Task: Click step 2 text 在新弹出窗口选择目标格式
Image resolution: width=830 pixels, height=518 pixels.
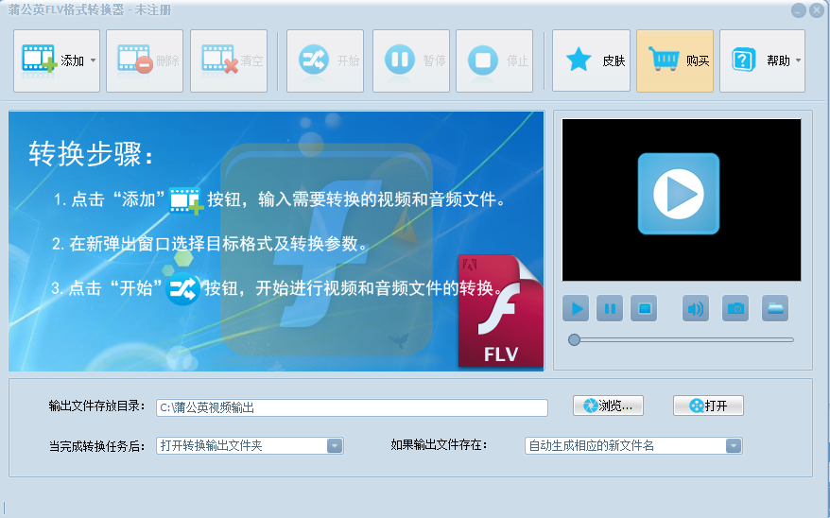Action: (210, 244)
